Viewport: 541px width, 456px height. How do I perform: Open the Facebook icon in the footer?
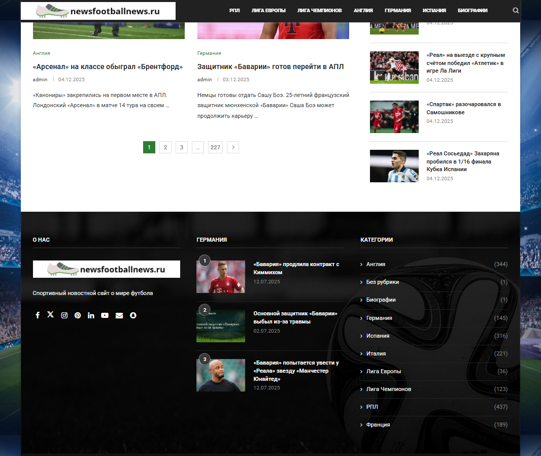pos(38,315)
